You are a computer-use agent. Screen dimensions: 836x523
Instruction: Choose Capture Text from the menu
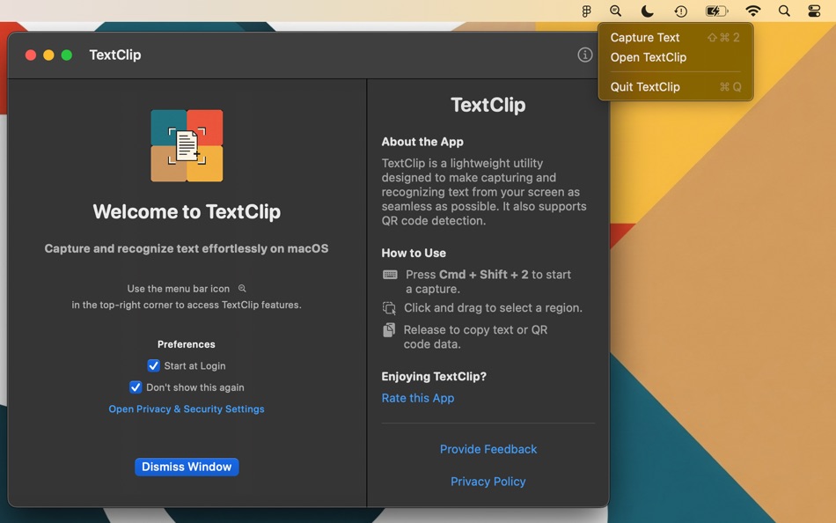tap(675, 37)
